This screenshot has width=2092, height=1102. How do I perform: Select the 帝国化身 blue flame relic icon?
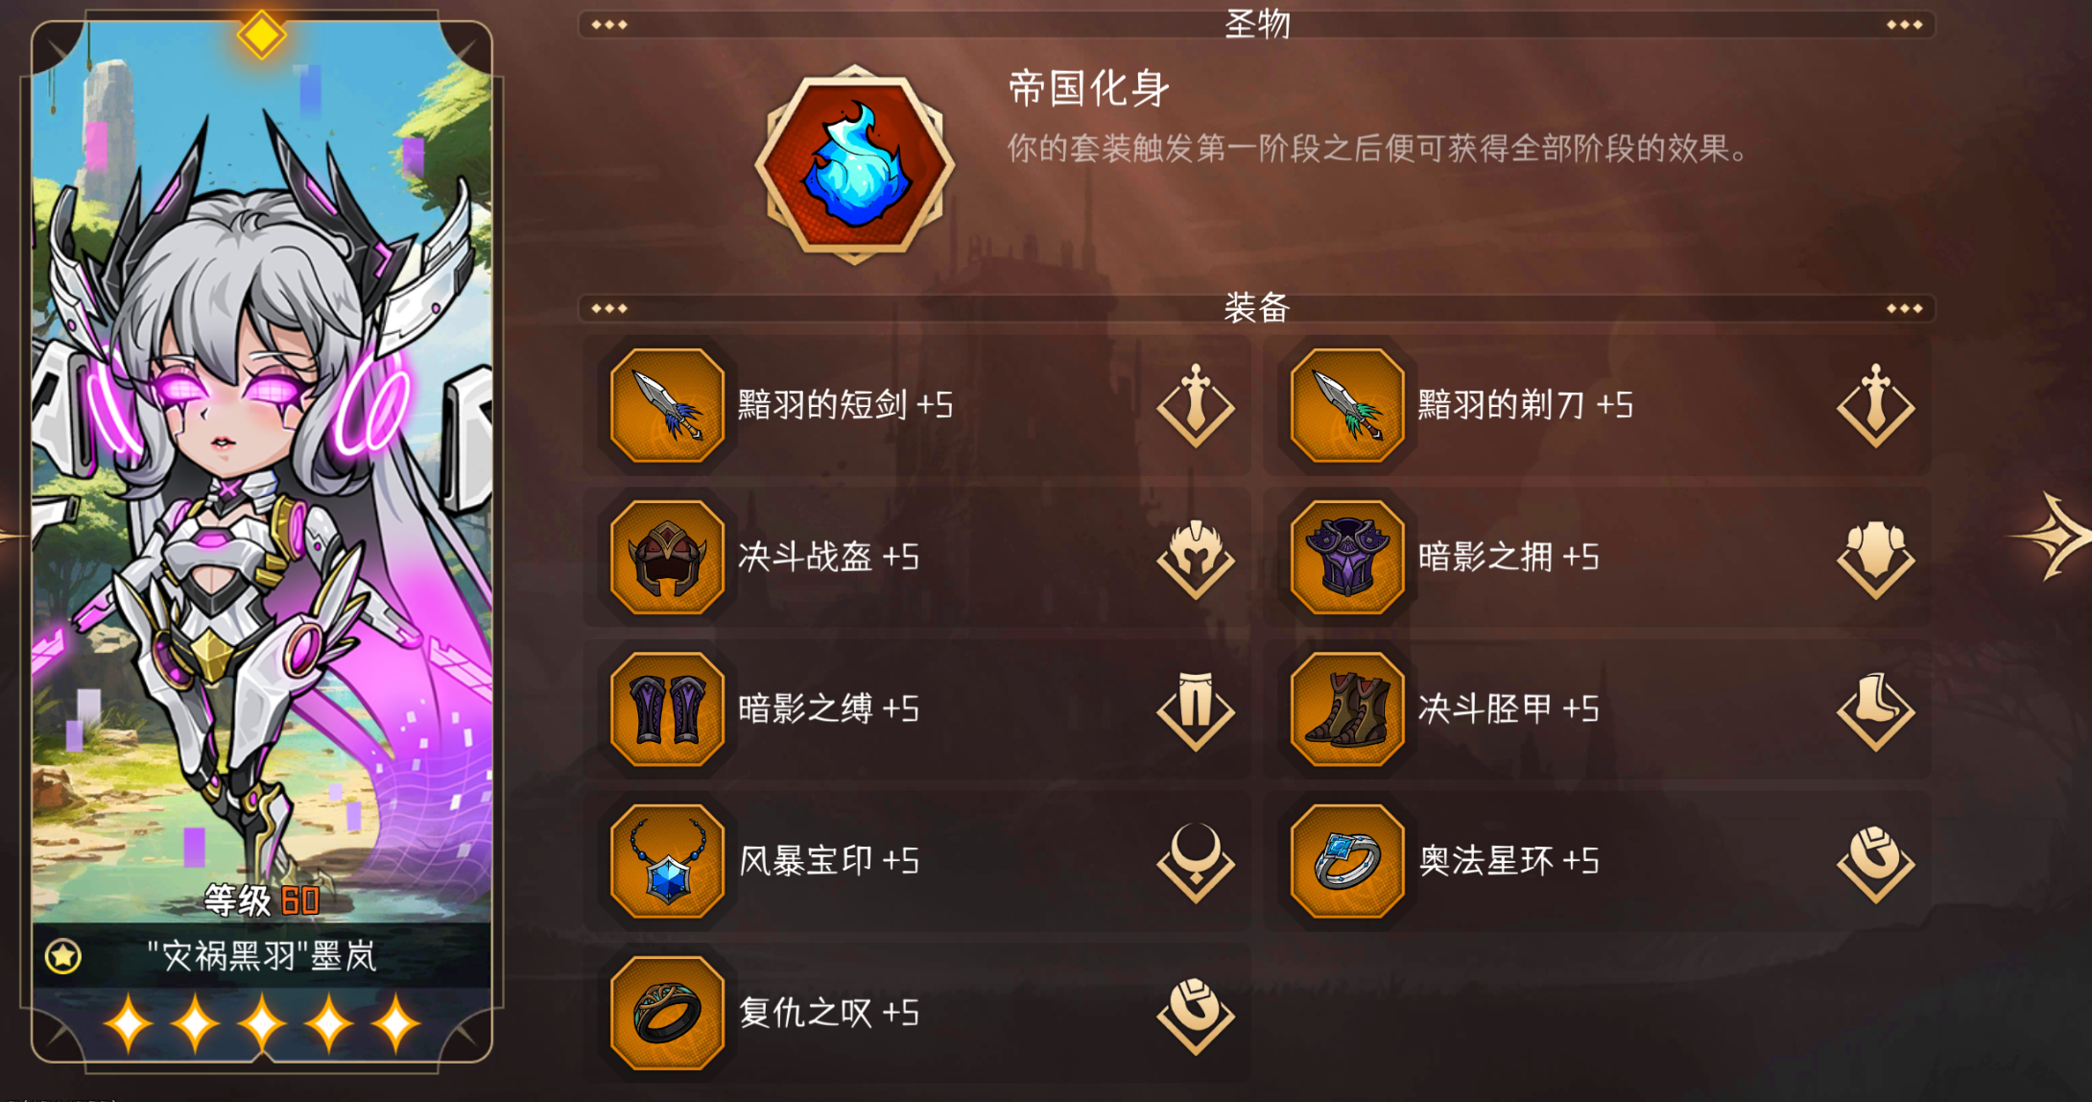coord(854,165)
